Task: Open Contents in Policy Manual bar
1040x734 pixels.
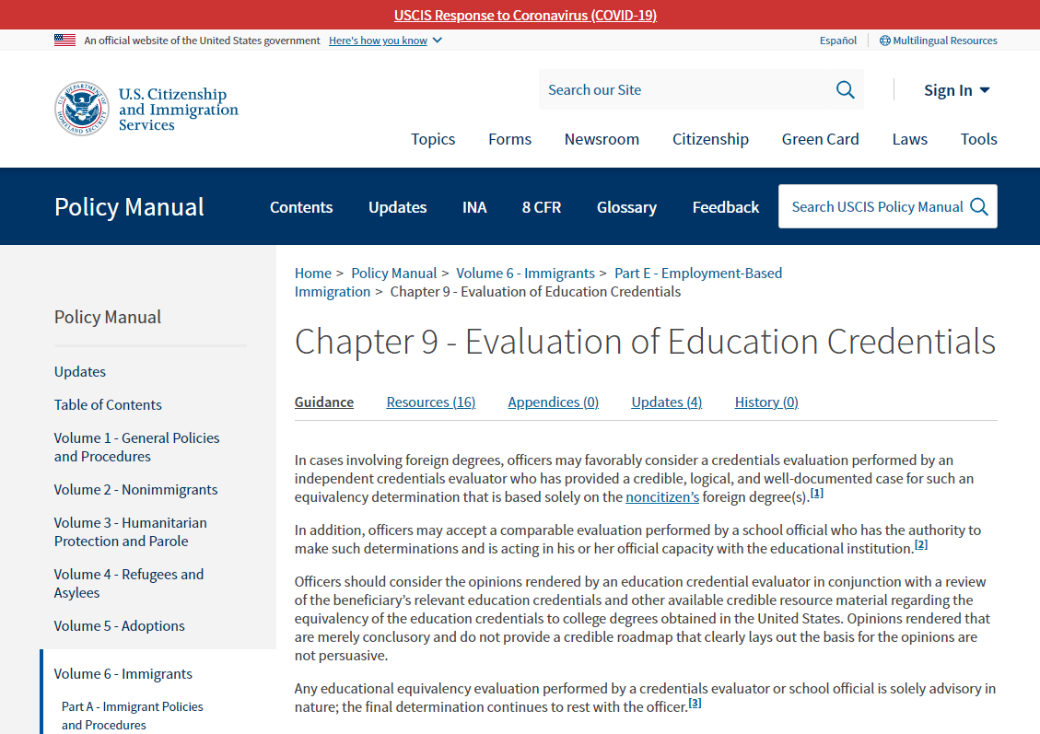Action: click(301, 207)
